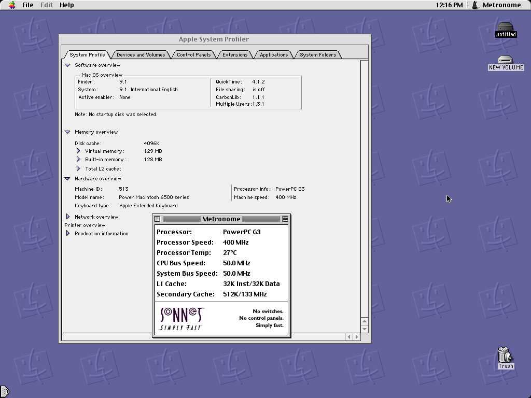Expand the Virtual memory details
The width and height of the screenshot is (531, 398).
pos(78,151)
